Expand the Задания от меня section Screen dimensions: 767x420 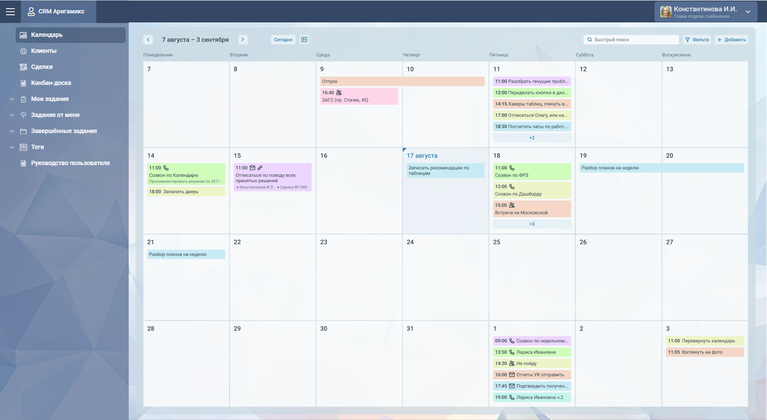12,115
